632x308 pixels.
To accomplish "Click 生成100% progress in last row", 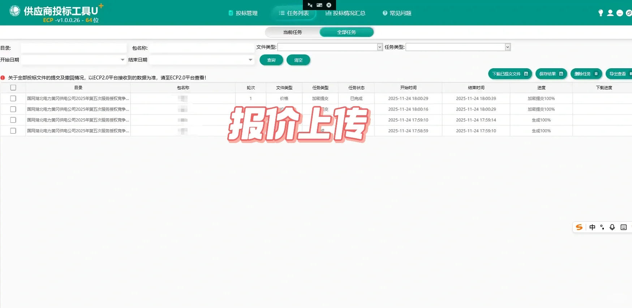I will (x=541, y=131).
